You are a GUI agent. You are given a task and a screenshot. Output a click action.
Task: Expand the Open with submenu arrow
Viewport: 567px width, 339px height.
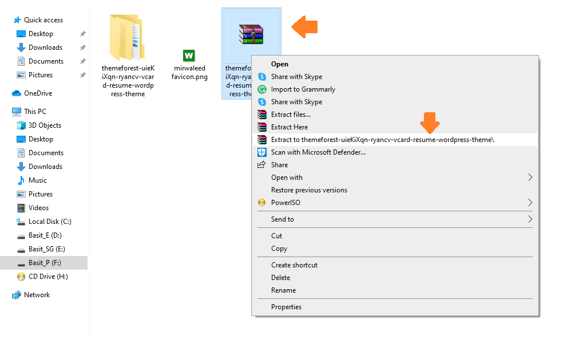pos(530,178)
